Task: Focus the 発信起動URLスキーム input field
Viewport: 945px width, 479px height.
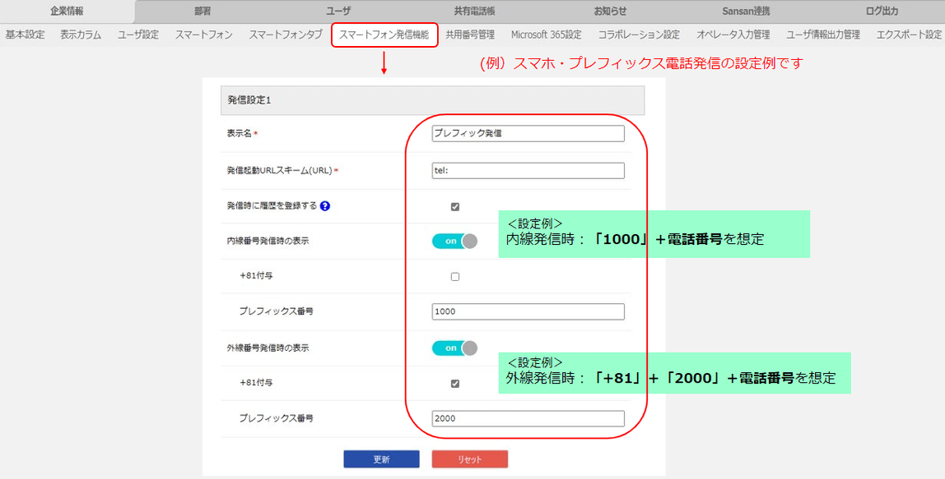Action: tap(528, 170)
